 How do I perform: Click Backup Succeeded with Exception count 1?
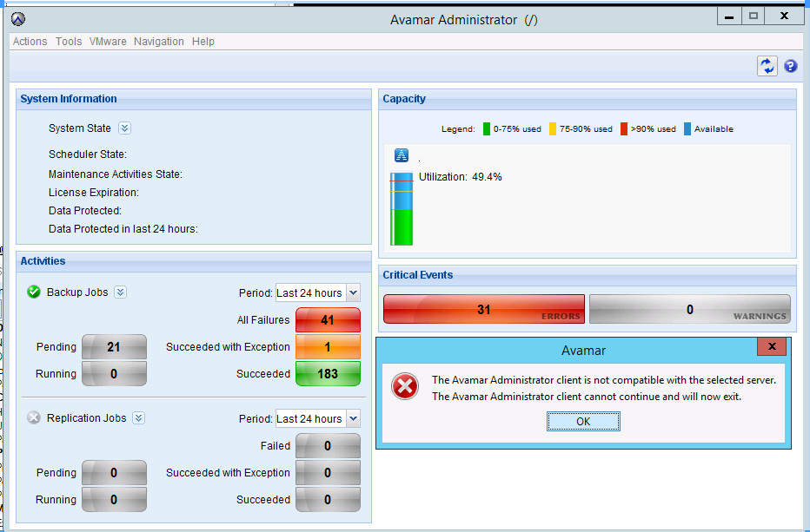328,347
